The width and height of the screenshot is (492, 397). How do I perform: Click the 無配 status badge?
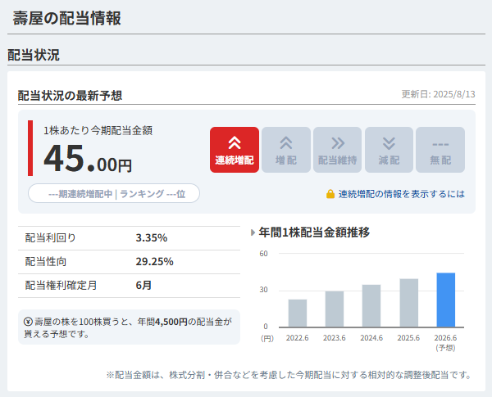click(x=440, y=150)
